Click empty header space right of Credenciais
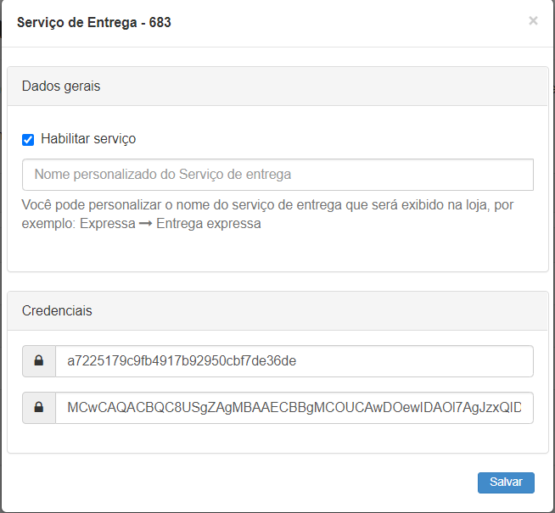 [x=339, y=311]
